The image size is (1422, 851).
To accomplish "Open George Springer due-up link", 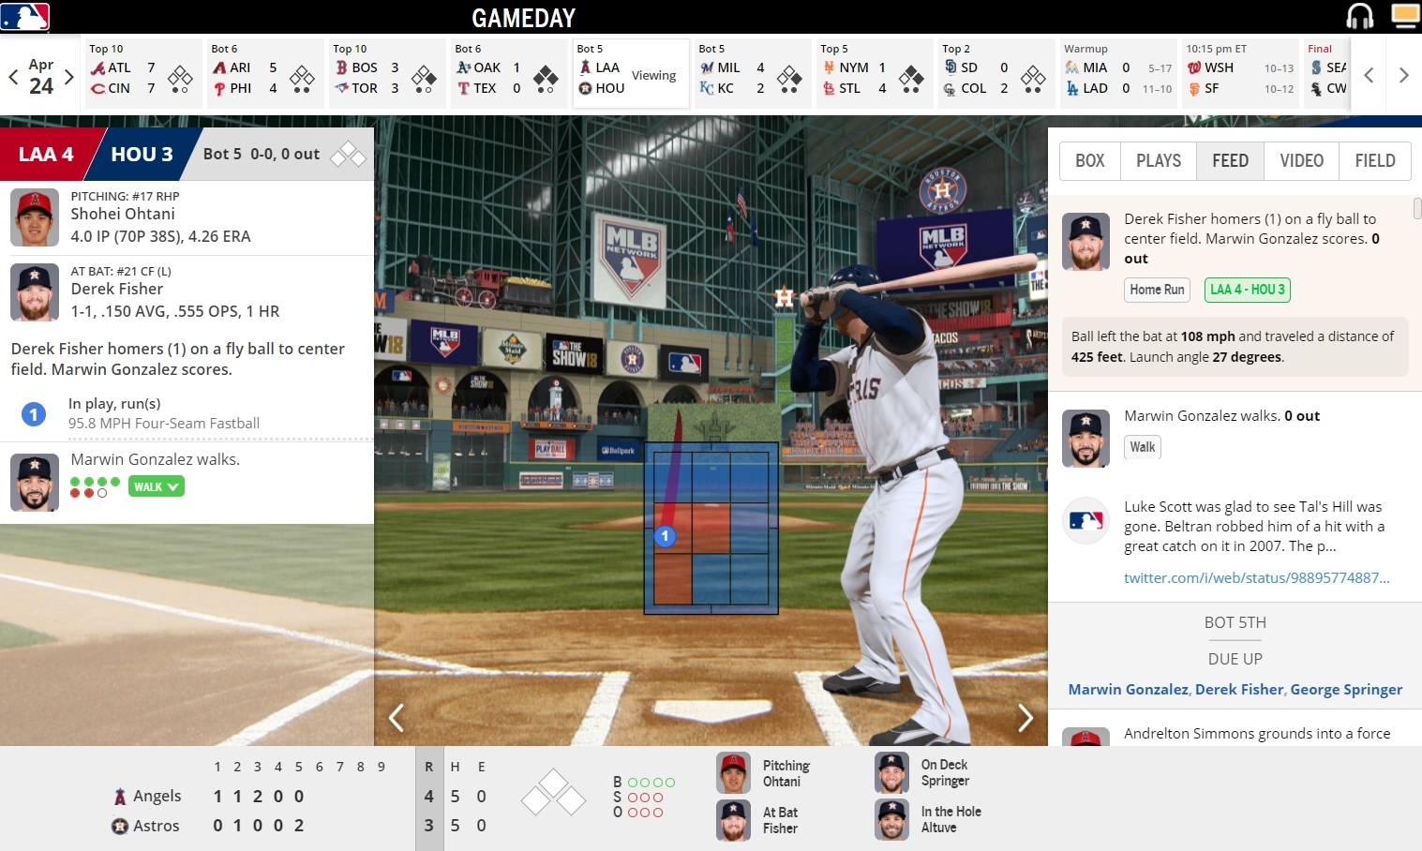I will click(1346, 689).
